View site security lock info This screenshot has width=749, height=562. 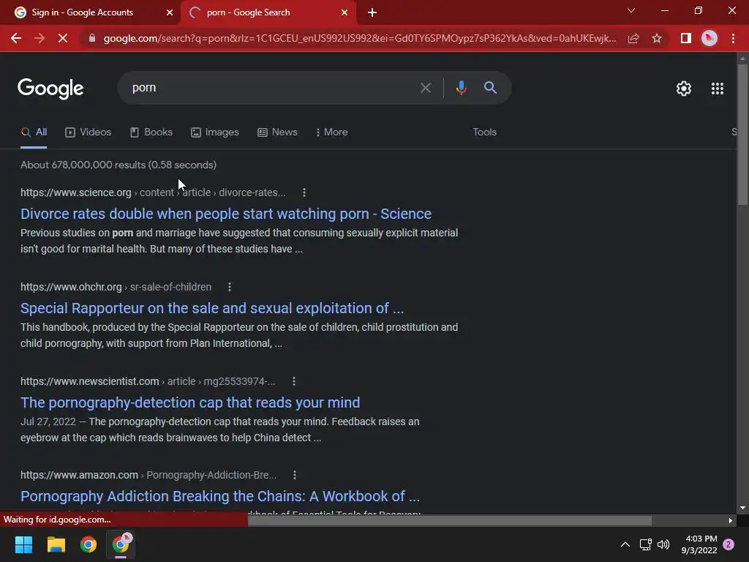click(92, 38)
